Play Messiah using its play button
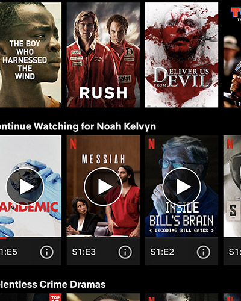 [103, 187]
